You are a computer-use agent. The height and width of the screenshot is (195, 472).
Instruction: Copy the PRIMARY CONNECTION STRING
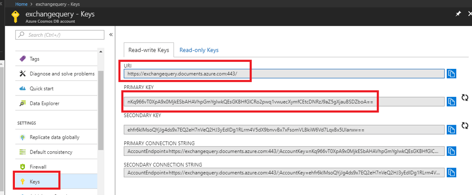coord(451,151)
